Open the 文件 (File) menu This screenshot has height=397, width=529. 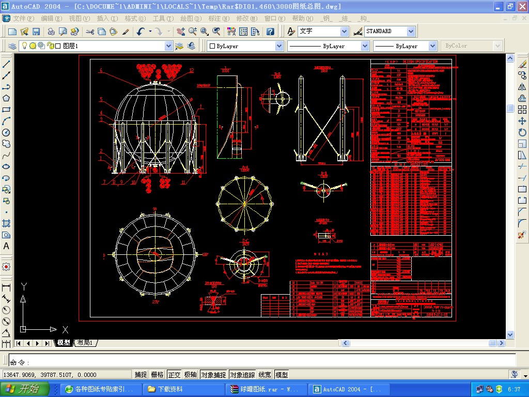coord(23,19)
